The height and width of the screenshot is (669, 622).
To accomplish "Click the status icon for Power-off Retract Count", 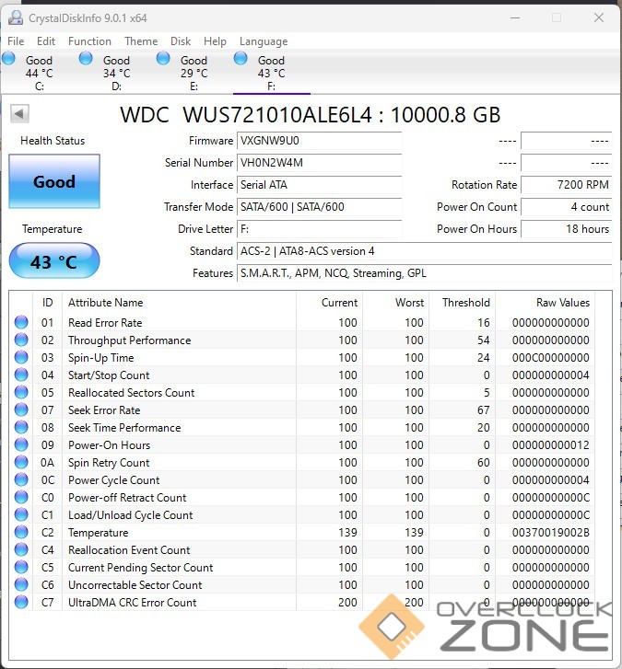I will (21, 497).
